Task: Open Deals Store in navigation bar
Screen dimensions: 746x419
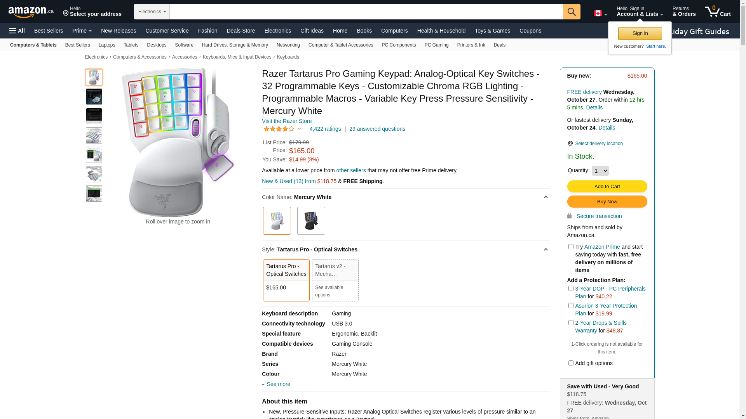Action: [x=241, y=31]
